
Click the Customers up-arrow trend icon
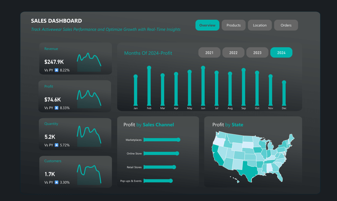[x=56, y=182]
